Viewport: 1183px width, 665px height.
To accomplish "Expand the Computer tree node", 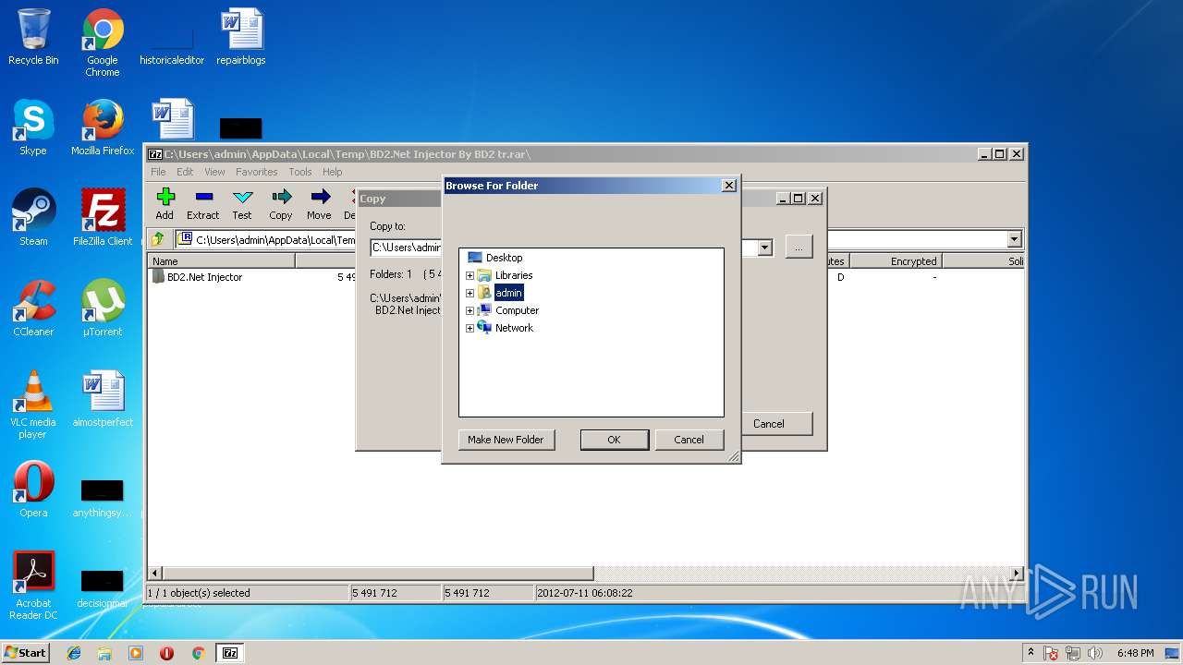I will pyautogui.click(x=470, y=310).
